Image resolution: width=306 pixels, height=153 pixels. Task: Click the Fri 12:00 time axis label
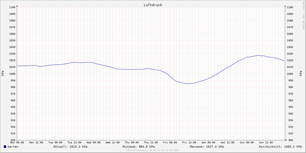click(x=189, y=143)
